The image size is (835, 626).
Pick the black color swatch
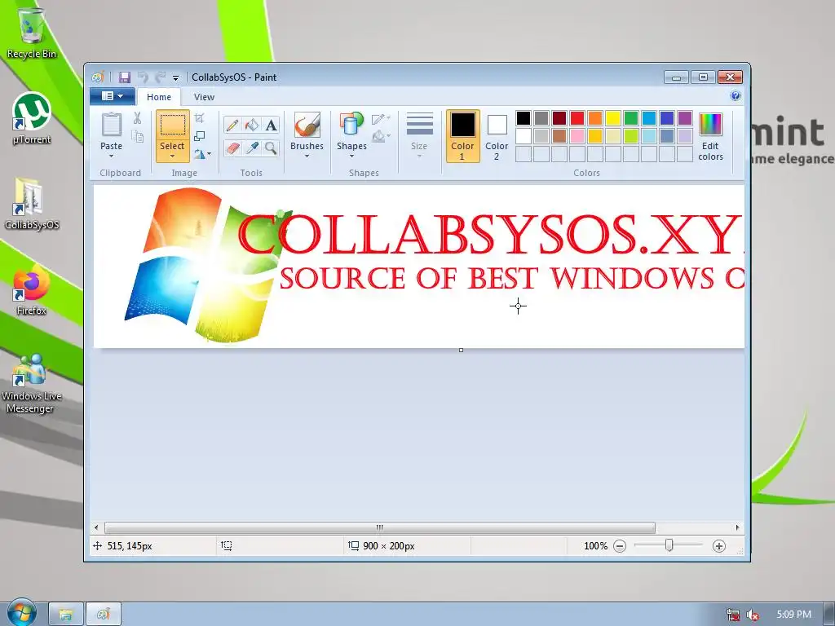point(524,118)
